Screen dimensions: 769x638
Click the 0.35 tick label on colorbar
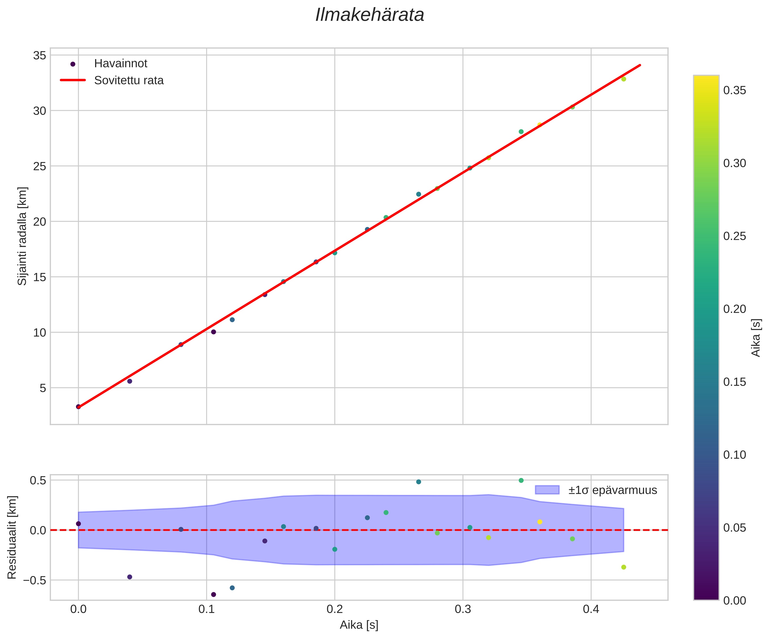pos(735,90)
